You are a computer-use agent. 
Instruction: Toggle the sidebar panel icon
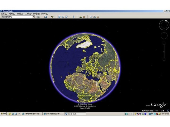pos(45,17)
